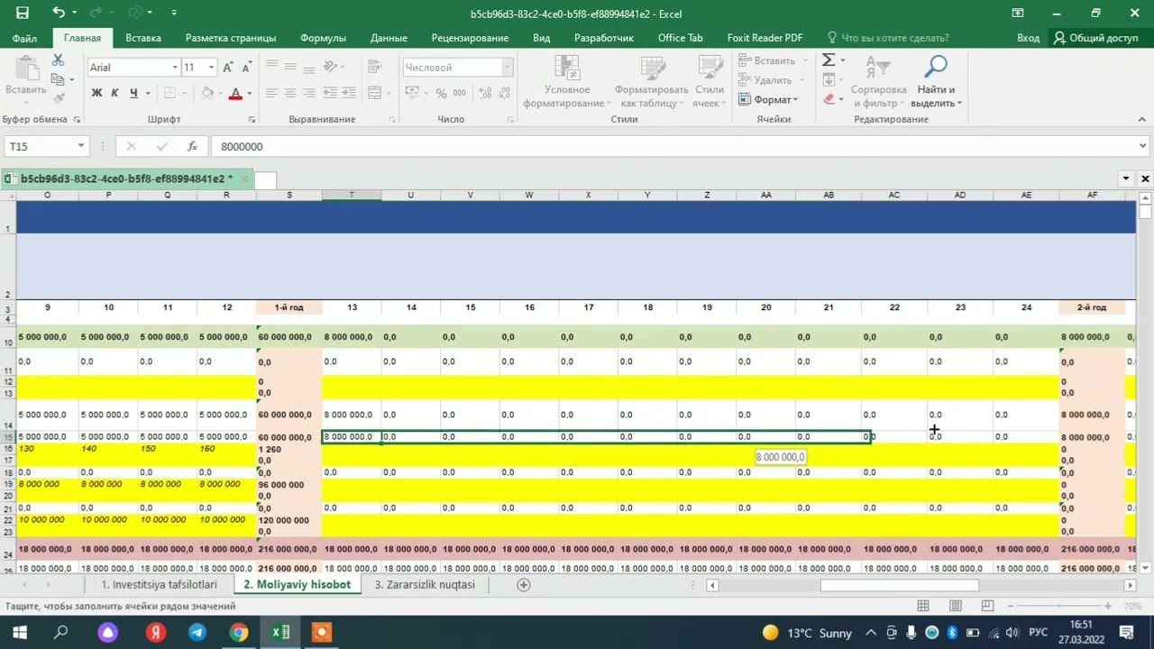Click the Вставить paste button
1154x649 pixels.
(25, 79)
